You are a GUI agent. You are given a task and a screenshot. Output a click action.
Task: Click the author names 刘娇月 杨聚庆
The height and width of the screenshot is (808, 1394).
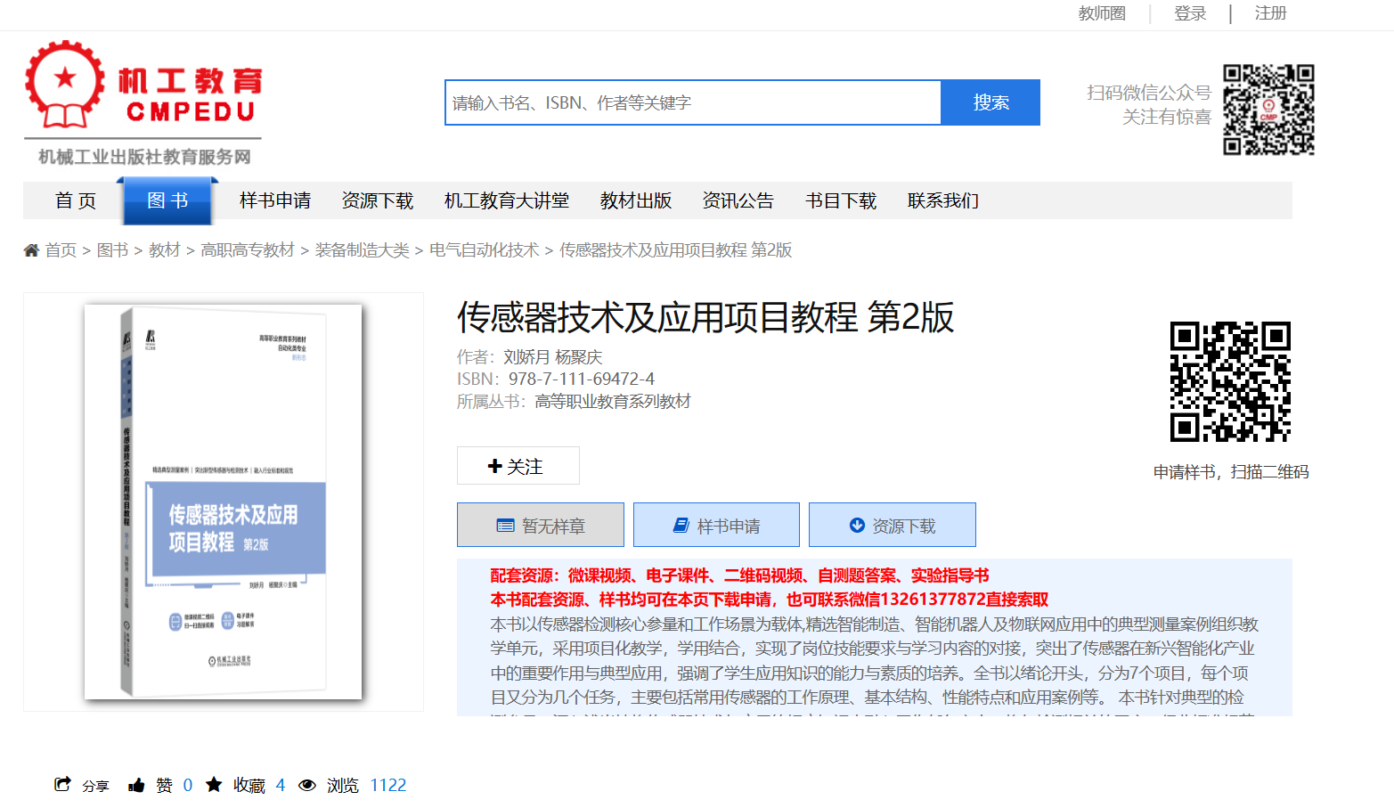point(553,357)
